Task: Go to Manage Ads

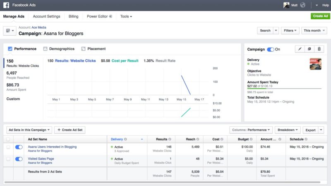Action: (x=14, y=17)
